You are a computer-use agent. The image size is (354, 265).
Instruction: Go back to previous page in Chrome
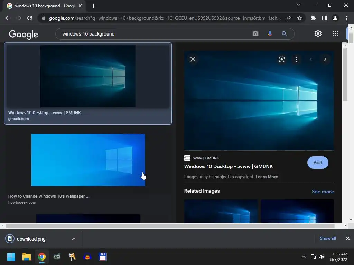click(x=8, y=18)
